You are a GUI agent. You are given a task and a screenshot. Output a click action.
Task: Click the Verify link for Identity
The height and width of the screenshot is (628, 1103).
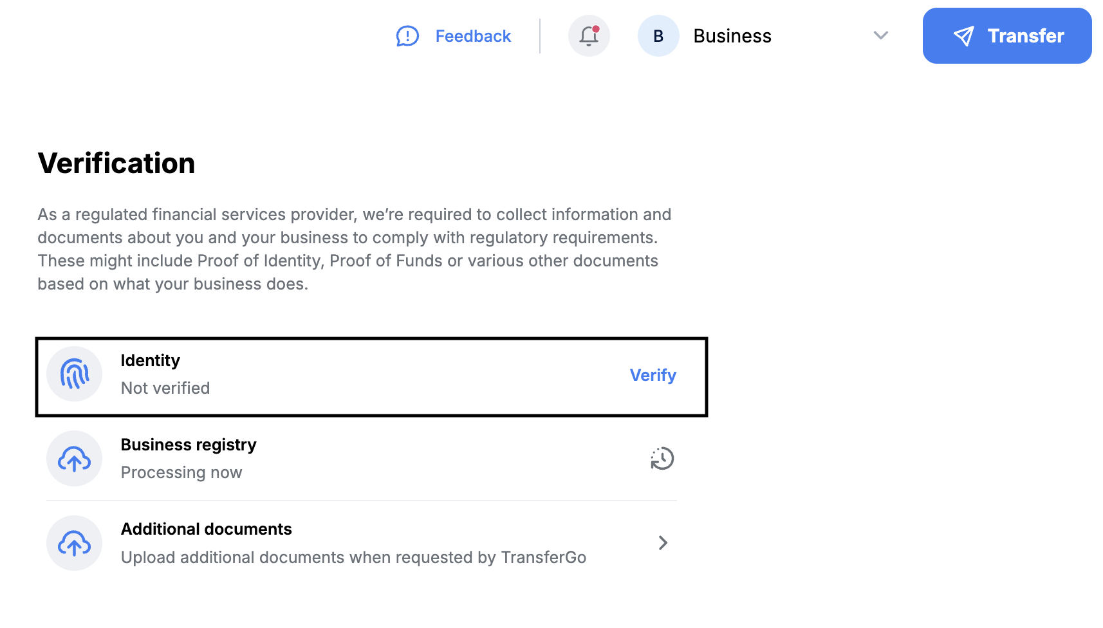[x=653, y=375]
